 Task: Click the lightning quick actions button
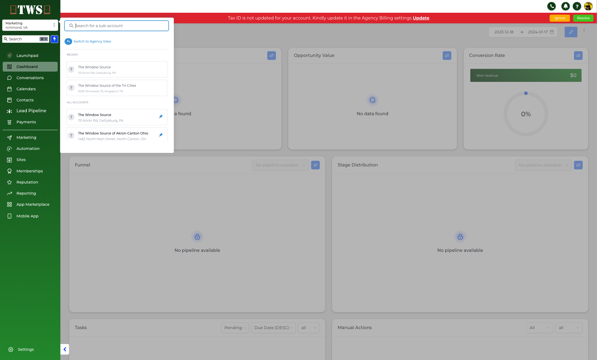tap(54, 39)
